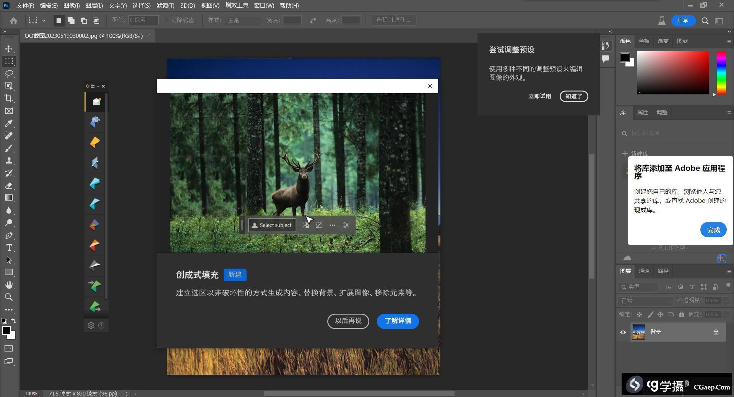
Task: Select the Lasso tool
Action: (x=9, y=73)
